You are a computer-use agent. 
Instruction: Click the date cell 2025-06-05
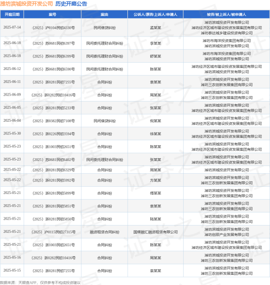click(12, 107)
